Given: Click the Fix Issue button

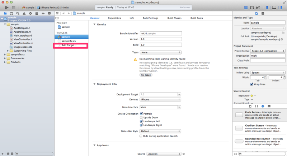Looking at the screenshot, I should [146, 75].
